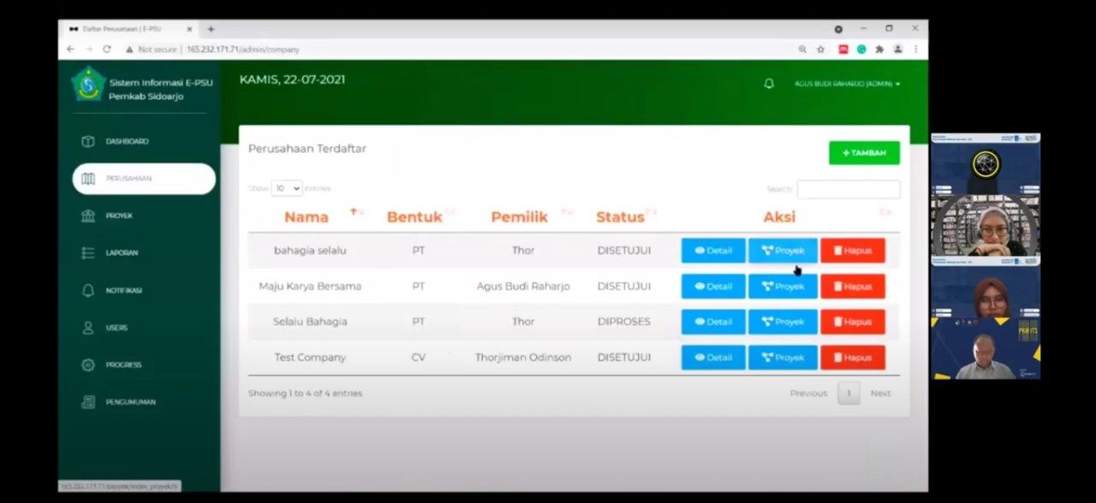The image size is (1096, 503).
Task: Go to Next page of entries
Action: (880, 394)
